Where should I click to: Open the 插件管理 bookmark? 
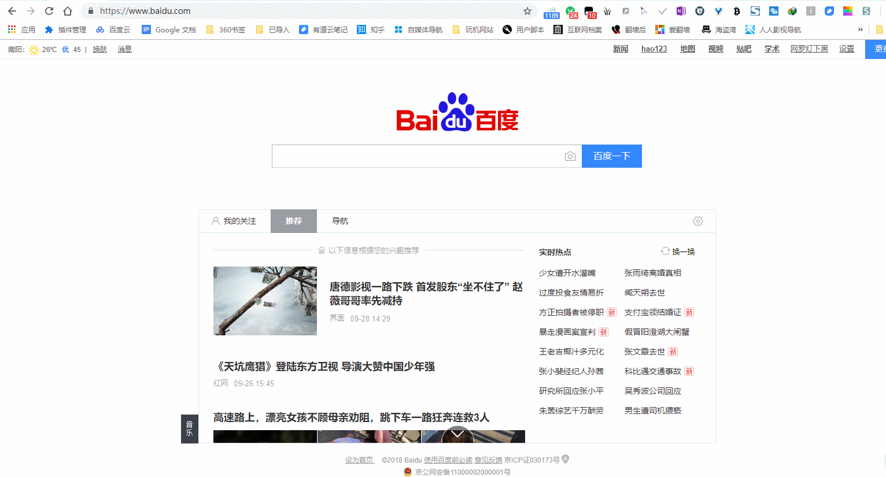pos(65,29)
